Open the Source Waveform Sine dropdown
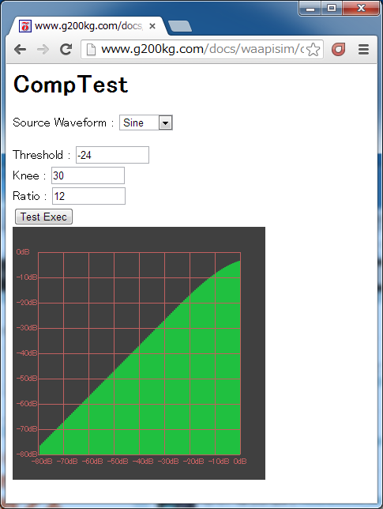This screenshot has height=509, width=383. coord(146,123)
